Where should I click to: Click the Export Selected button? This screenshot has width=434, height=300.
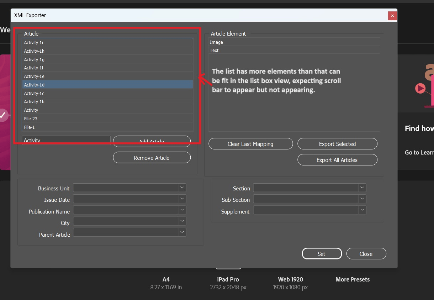(x=337, y=144)
